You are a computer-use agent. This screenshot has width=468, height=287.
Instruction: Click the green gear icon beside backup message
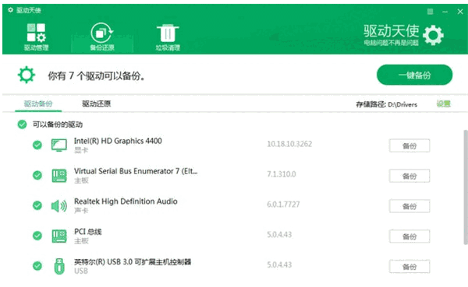[x=27, y=75]
